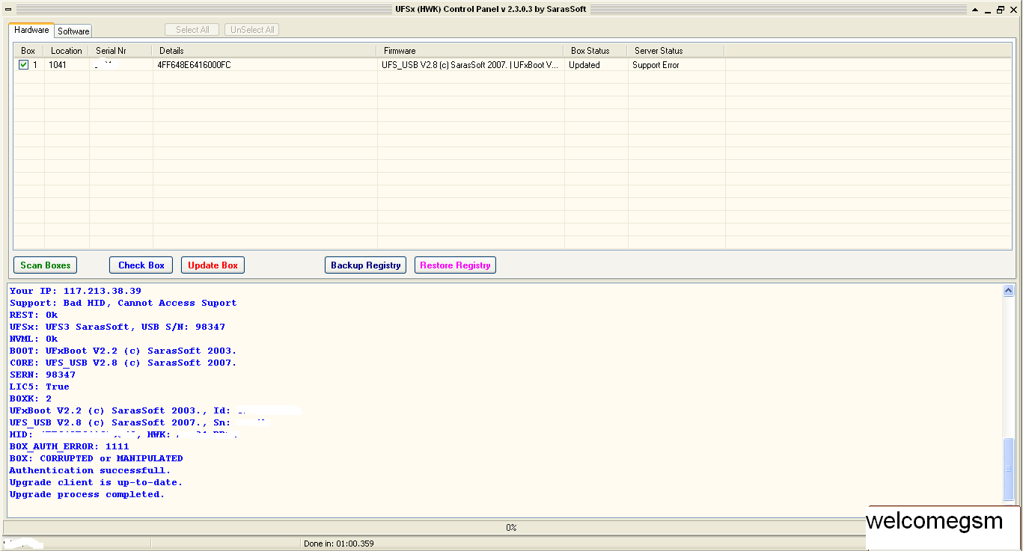Click the Support Error server status cell
Viewport: 1023px width, 551px height.
click(x=677, y=65)
